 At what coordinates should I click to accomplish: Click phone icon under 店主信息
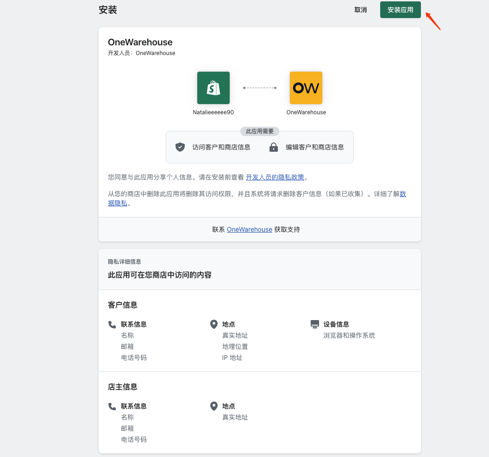112,407
